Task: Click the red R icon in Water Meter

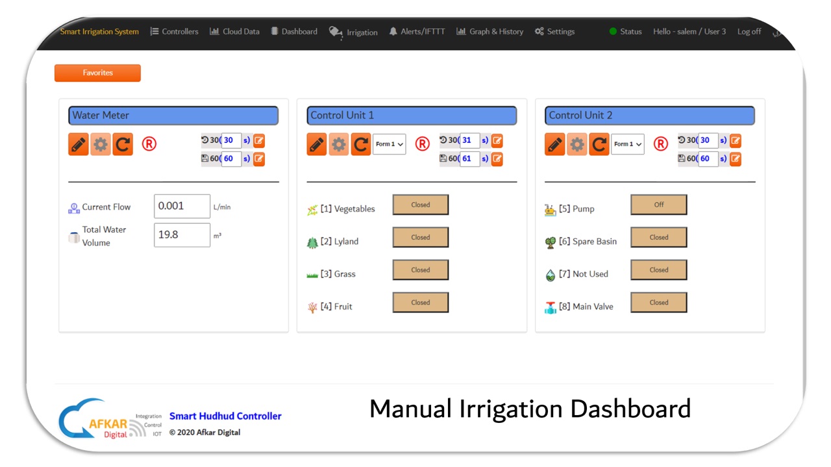Action: coord(149,144)
